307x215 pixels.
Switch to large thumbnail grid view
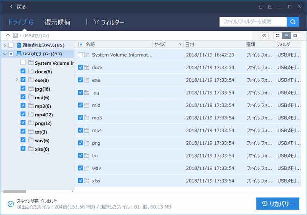click(278, 36)
